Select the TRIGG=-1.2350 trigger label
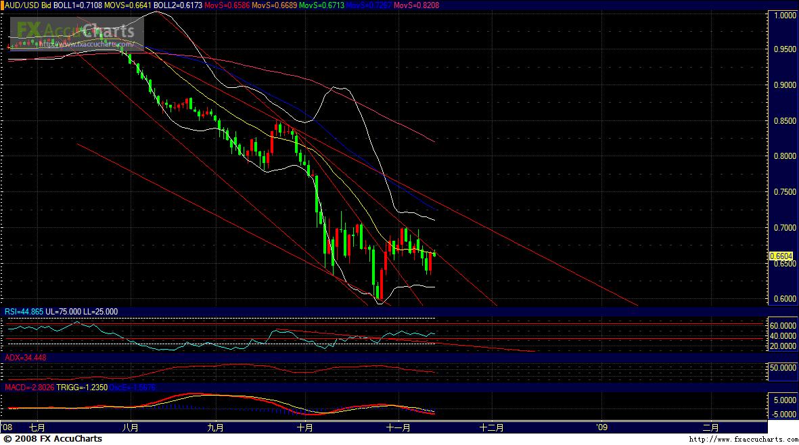Image resolution: width=799 pixels, height=445 pixels. click(x=82, y=388)
